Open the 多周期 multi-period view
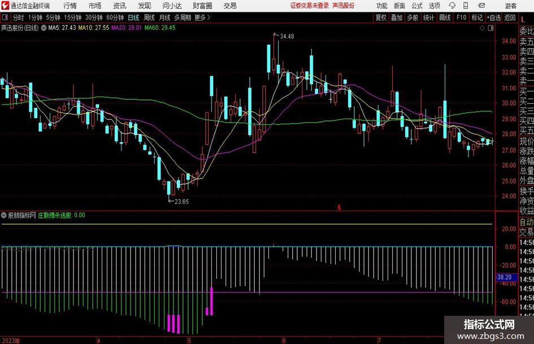The height and width of the screenshot is (344, 534). click(x=182, y=18)
